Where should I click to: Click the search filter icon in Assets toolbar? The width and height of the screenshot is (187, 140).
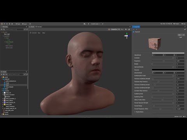6,74
